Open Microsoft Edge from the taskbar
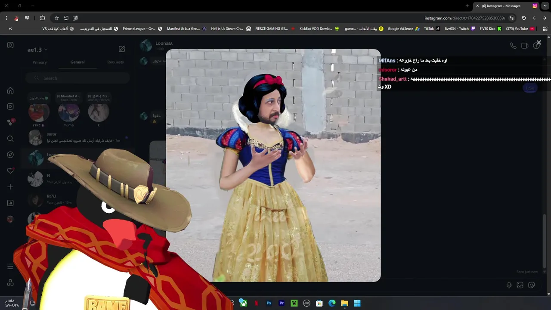 [x=332, y=303]
